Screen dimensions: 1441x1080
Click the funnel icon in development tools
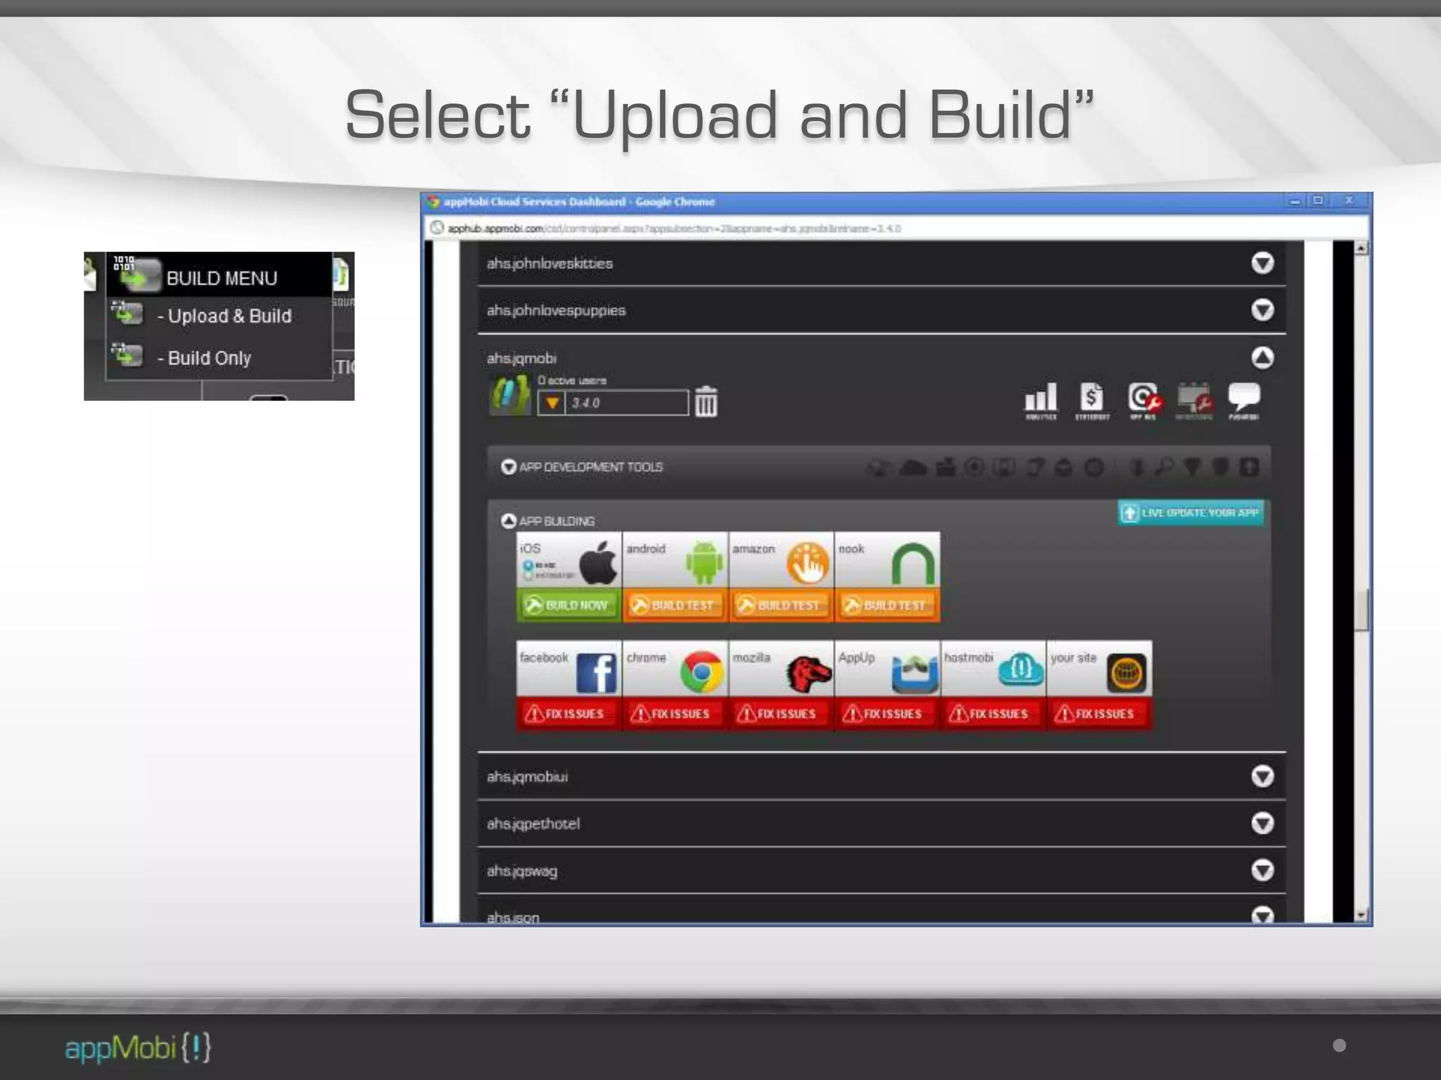tap(1192, 467)
